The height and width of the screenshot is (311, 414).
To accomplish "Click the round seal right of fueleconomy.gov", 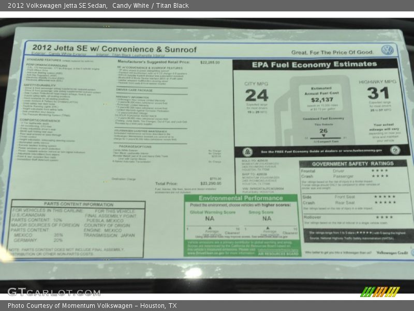I will tap(395, 150).
